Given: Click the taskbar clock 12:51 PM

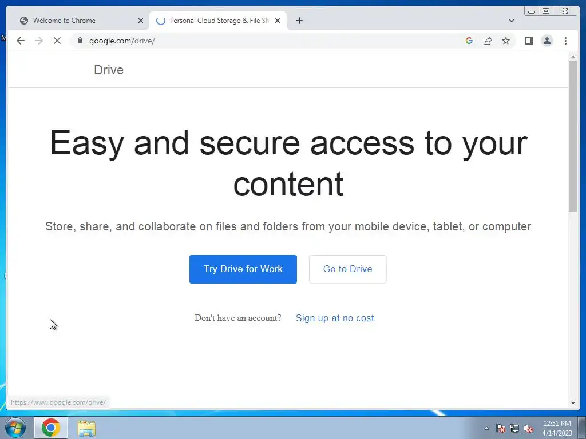Looking at the screenshot, I should coord(557,428).
